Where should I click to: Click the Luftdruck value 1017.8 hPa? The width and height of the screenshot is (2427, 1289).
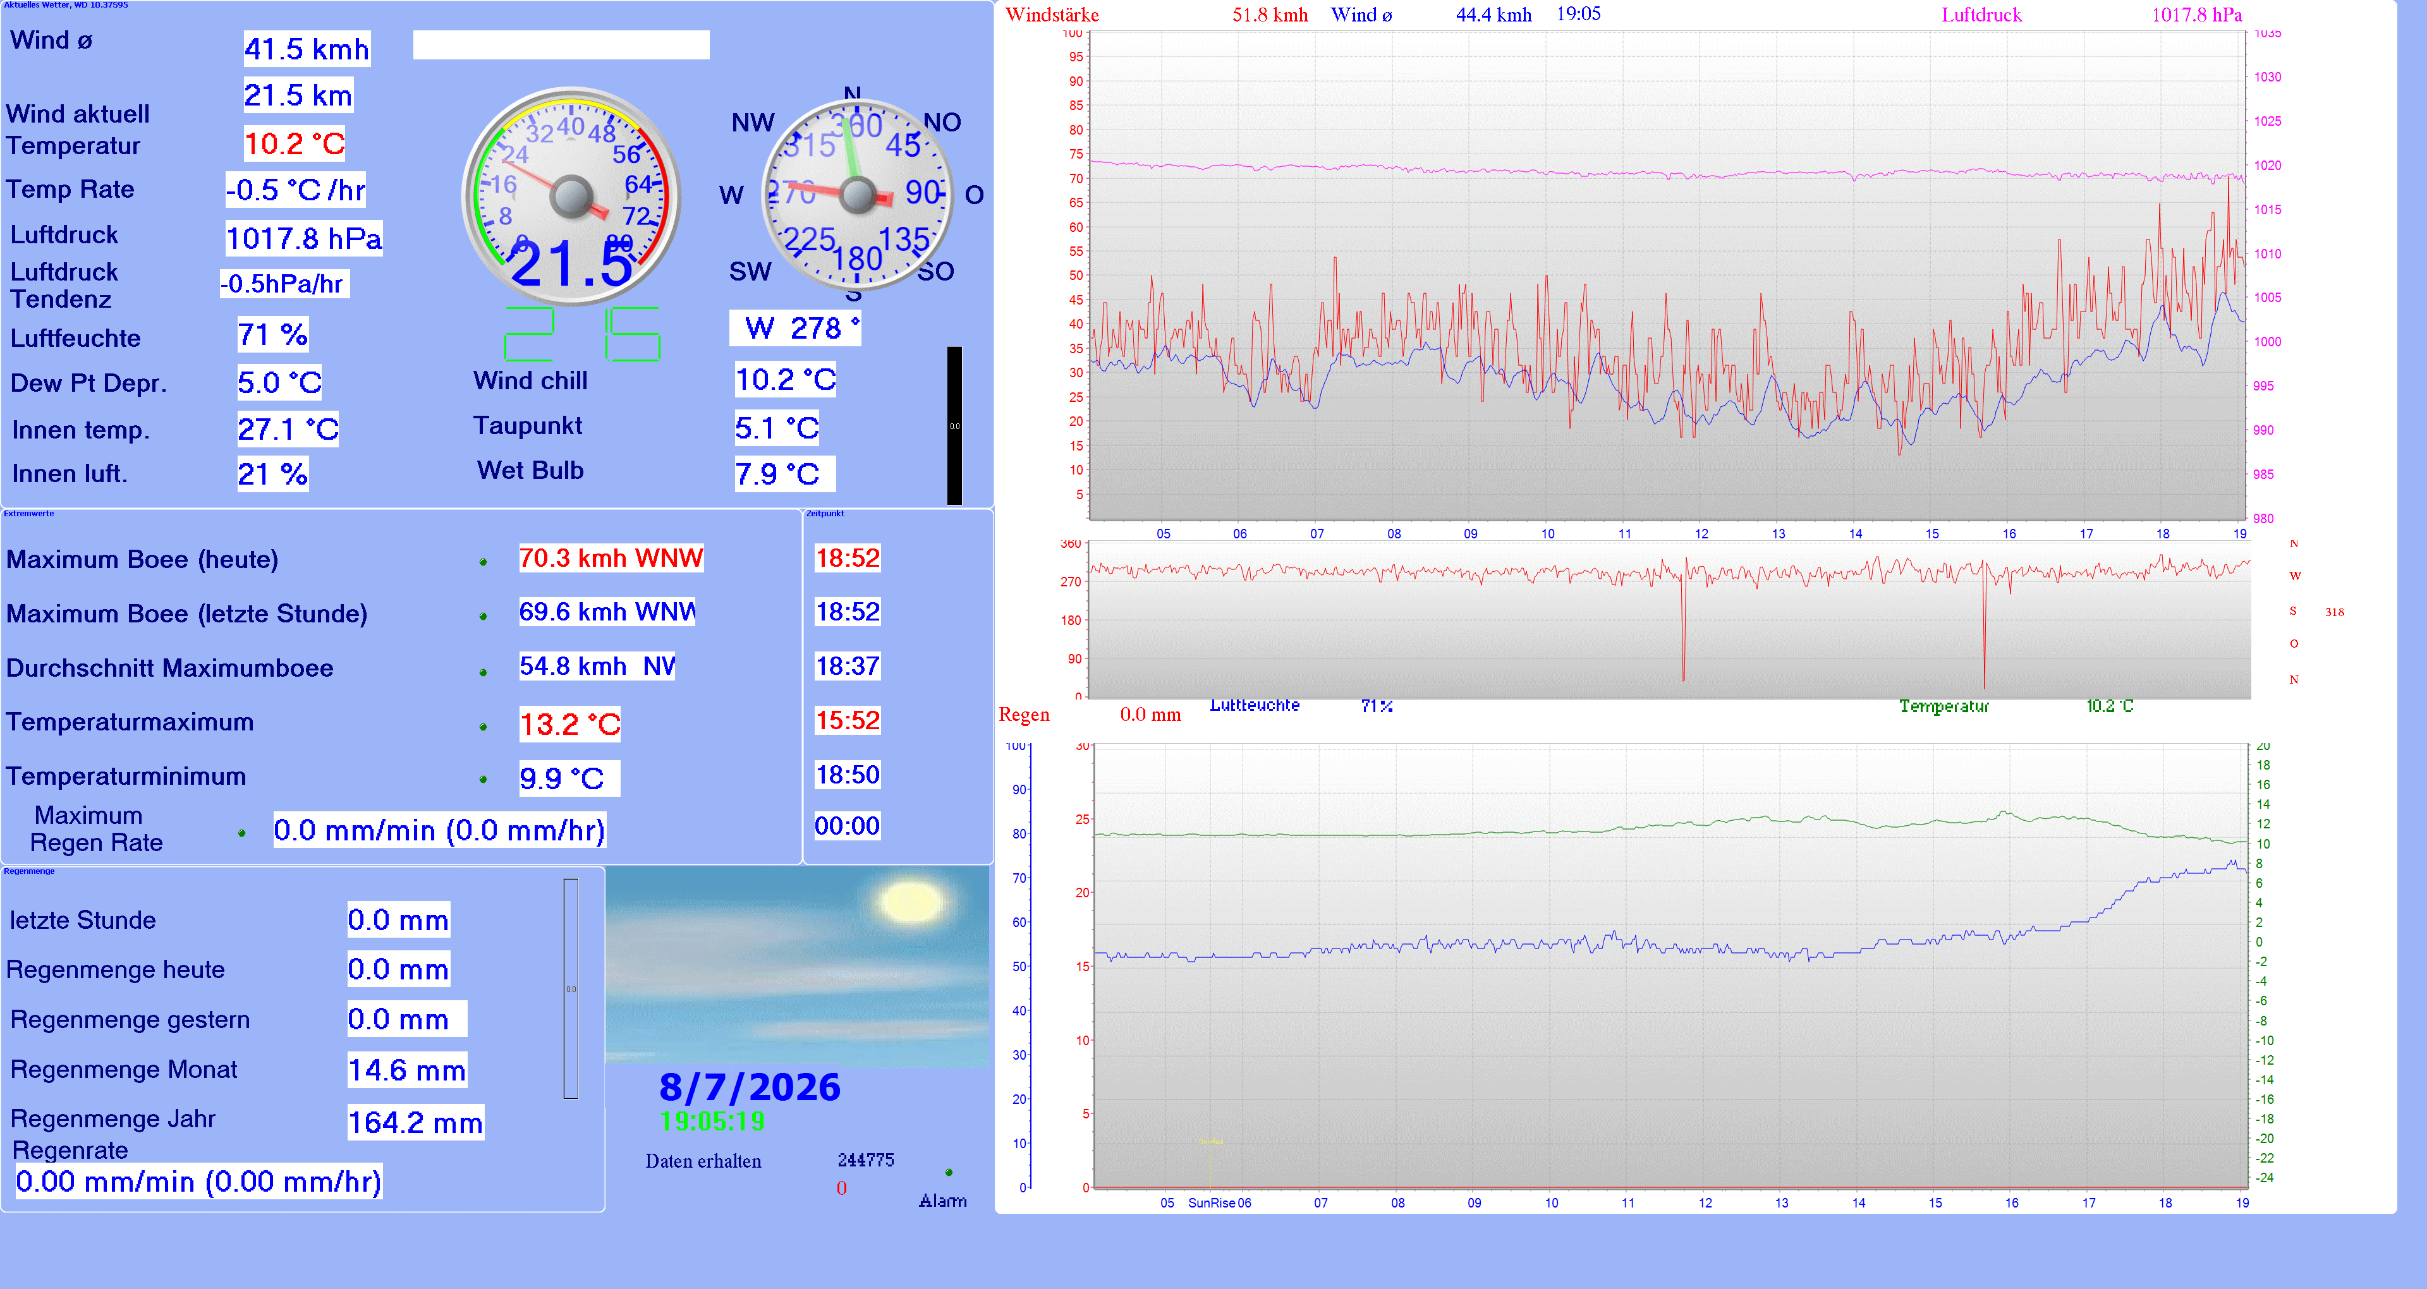(x=304, y=238)
